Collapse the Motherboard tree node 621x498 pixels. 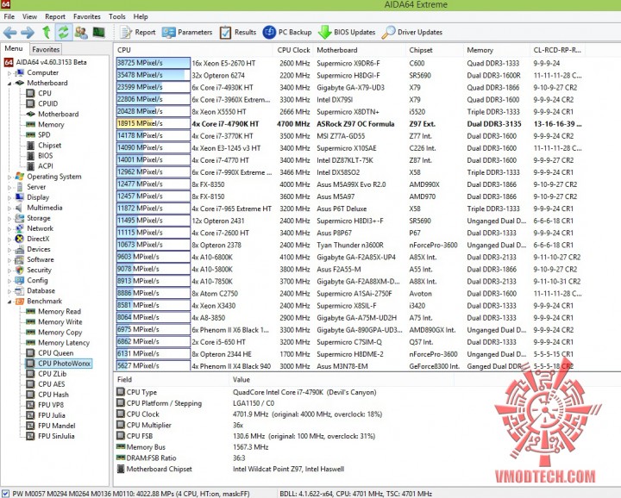9,84
